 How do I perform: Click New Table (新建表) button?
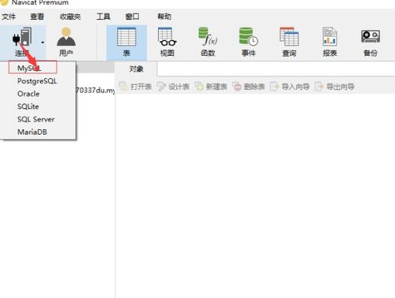pos(211,87)
